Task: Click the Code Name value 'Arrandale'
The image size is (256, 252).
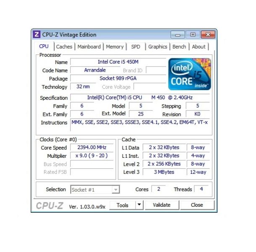Action: 95,70
